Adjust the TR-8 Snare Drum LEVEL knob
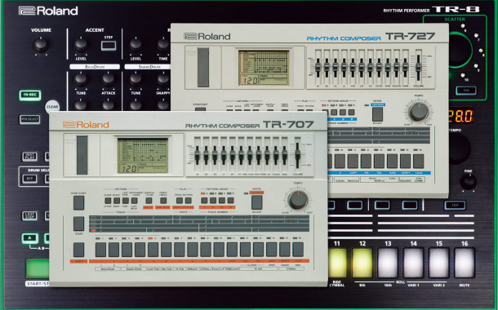This screenshot has width=498, height=310. tap(136, 45)
